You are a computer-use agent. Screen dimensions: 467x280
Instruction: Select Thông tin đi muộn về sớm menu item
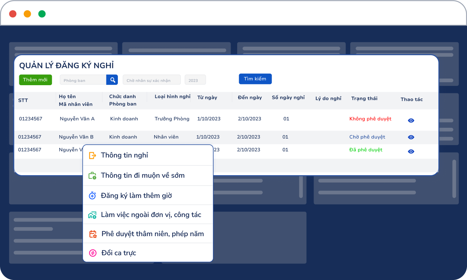(x=143, y=176)
